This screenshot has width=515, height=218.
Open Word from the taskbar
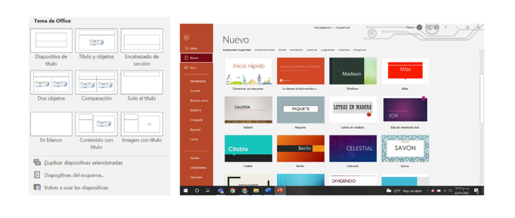(268, 190)
